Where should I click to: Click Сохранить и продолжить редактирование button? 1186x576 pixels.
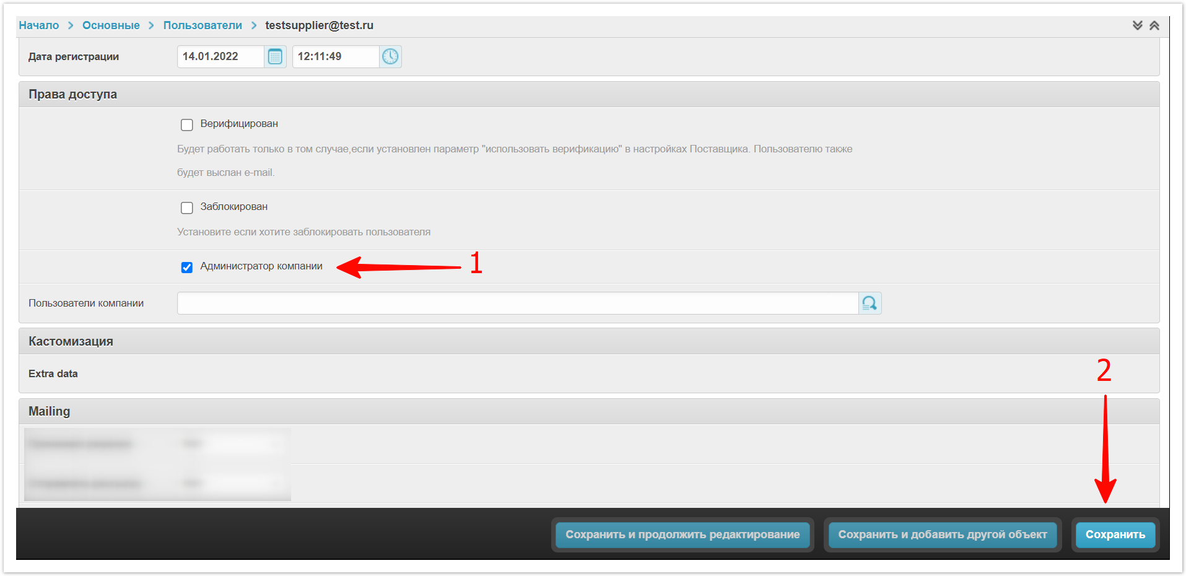pyautogui.click(x=682, y=535)
